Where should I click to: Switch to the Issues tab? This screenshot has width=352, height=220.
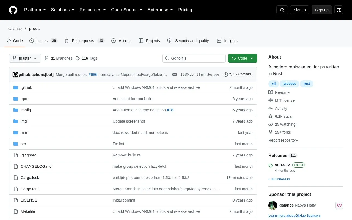pyautogui.click(x=43, y=41)
